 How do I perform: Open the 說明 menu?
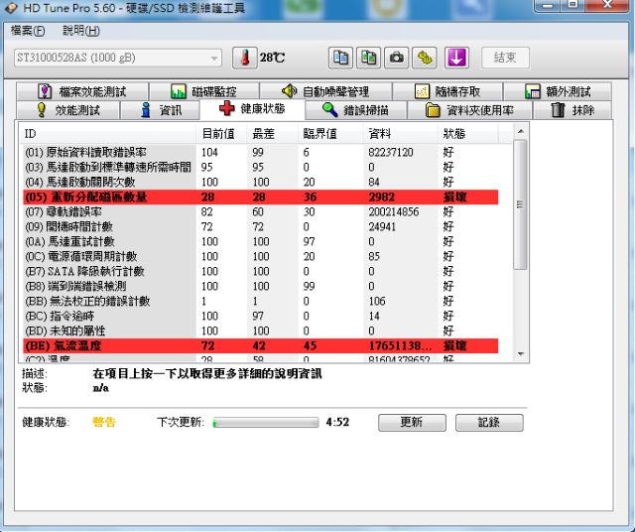[x=80, y=31]
